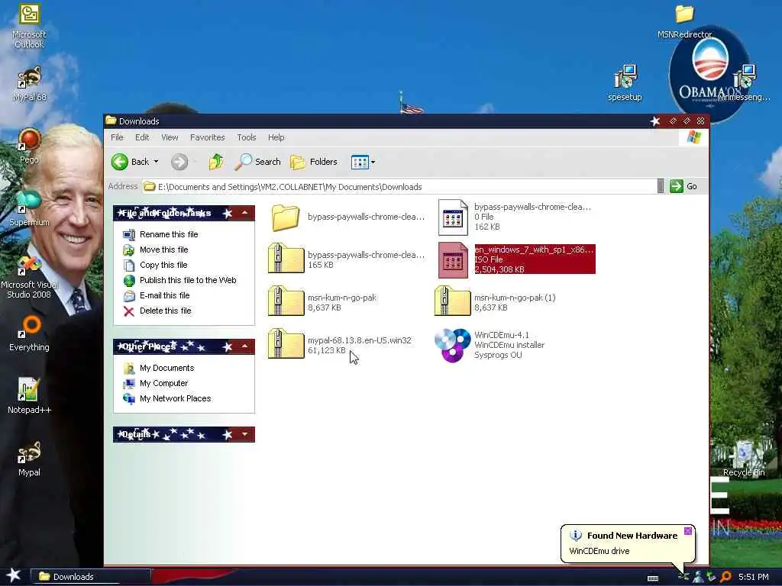Open the Tools menu
The height and width of the screenshot is (586, 782).
point(247,137)
